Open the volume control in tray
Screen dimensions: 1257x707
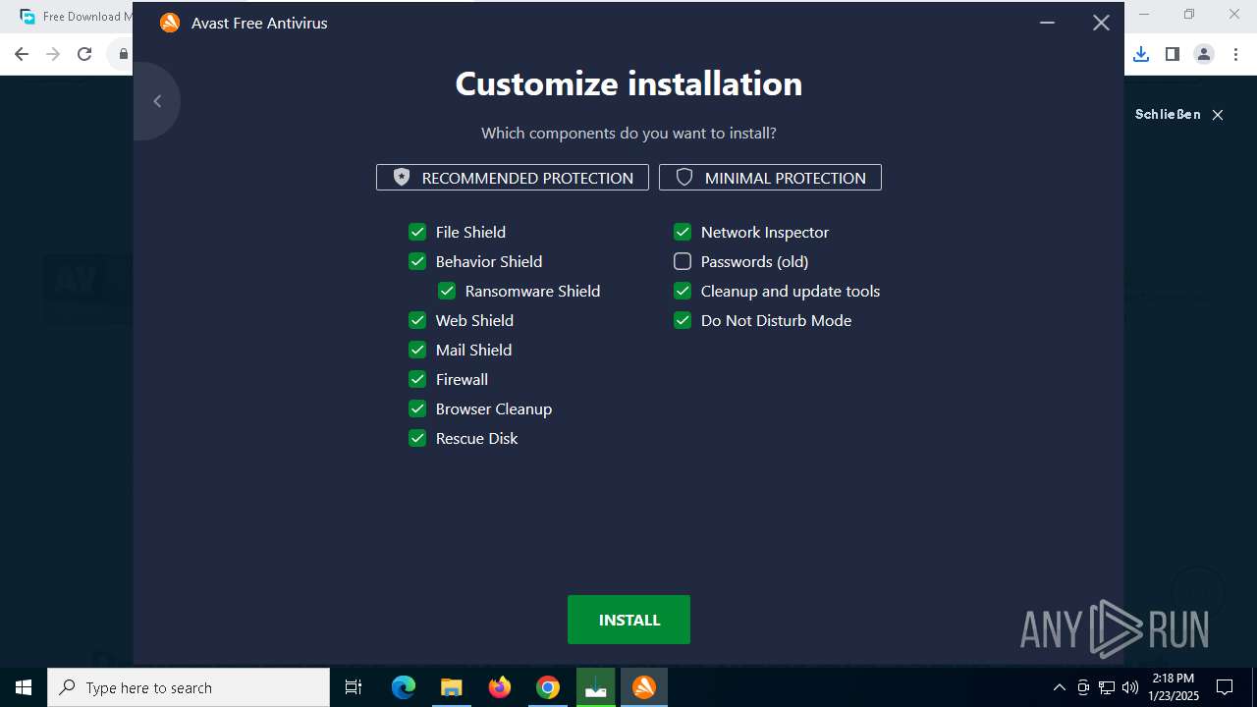[1129, 687]
